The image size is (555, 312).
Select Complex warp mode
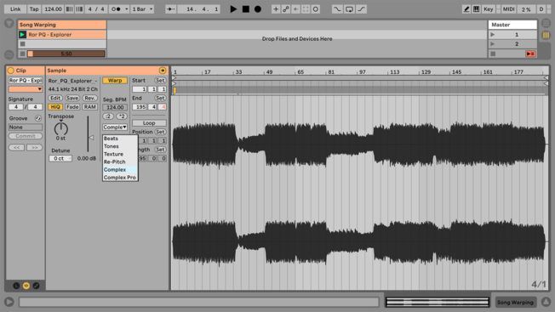[120, 170]
